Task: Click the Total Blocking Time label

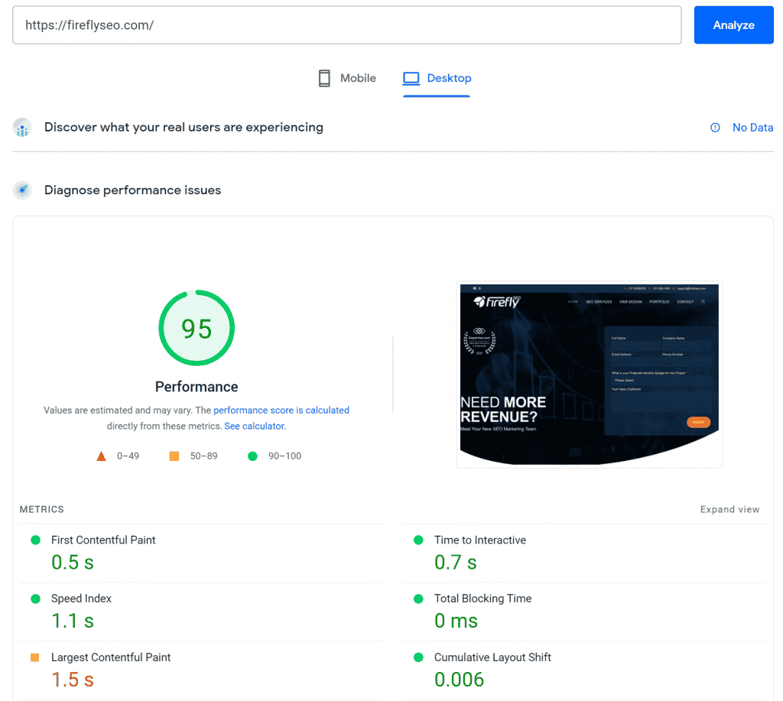Action: coord(483,599)
